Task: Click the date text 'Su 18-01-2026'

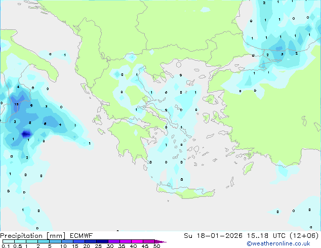Action: pyautogui.click(x=213, y=236)
